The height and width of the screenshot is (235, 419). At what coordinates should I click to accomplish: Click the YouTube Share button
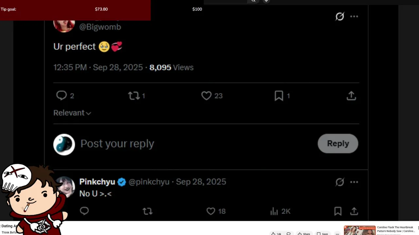303,233
